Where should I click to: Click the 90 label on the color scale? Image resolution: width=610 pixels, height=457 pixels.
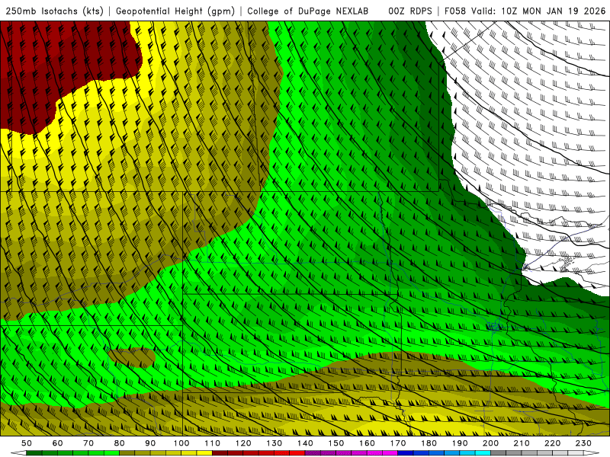pyautogui.click(x=150, y=443)
